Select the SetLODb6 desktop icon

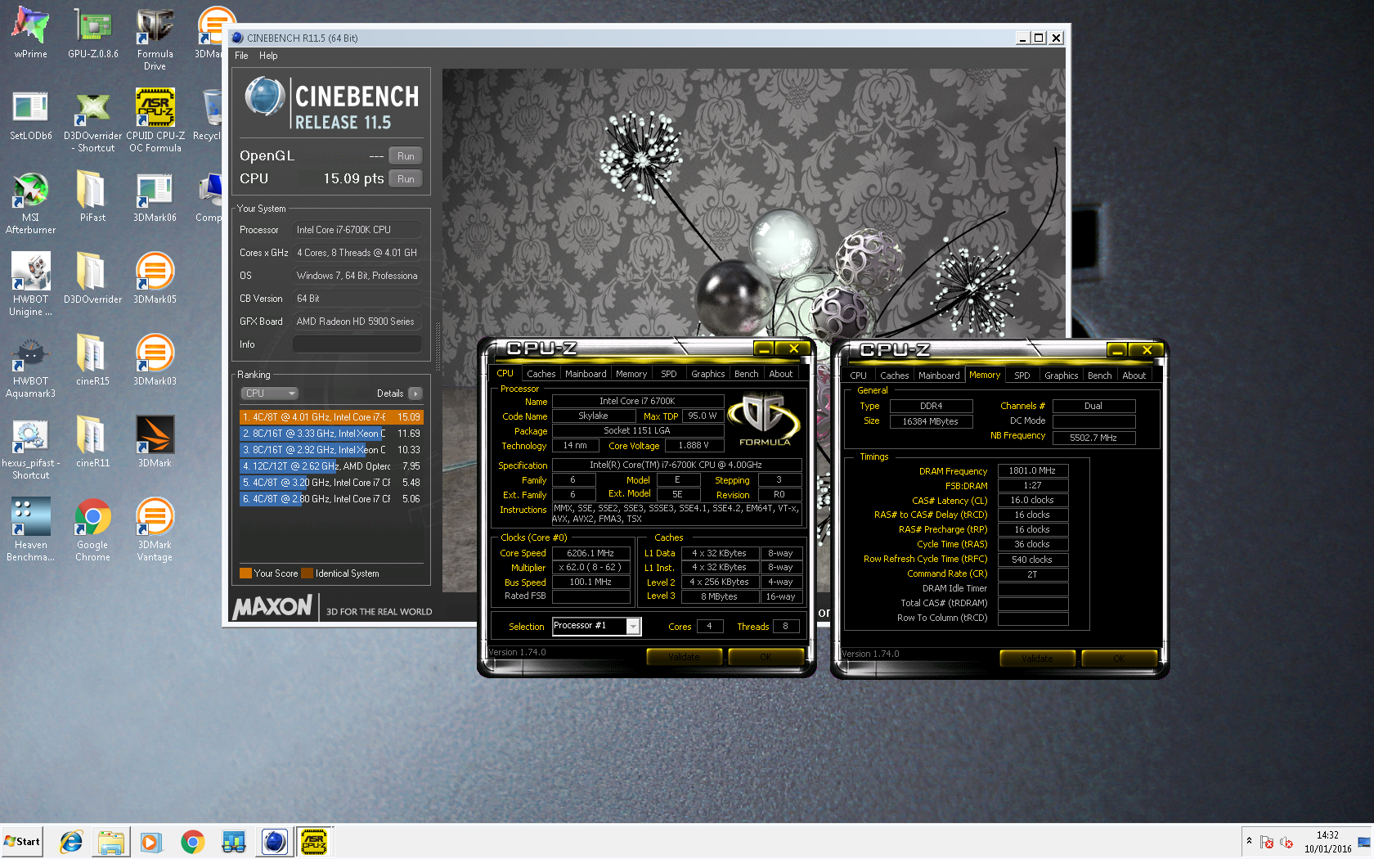pyautogui.click(x=30, y=115)
